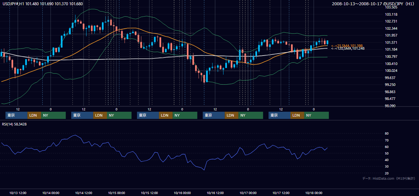419x196 pixels.
Task: Click price axis value 100.024
Action: point(391,71)
